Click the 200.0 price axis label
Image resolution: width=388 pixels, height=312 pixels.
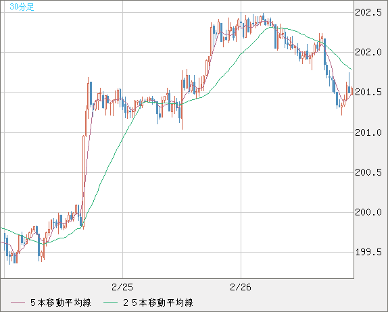tap(368, 212)
